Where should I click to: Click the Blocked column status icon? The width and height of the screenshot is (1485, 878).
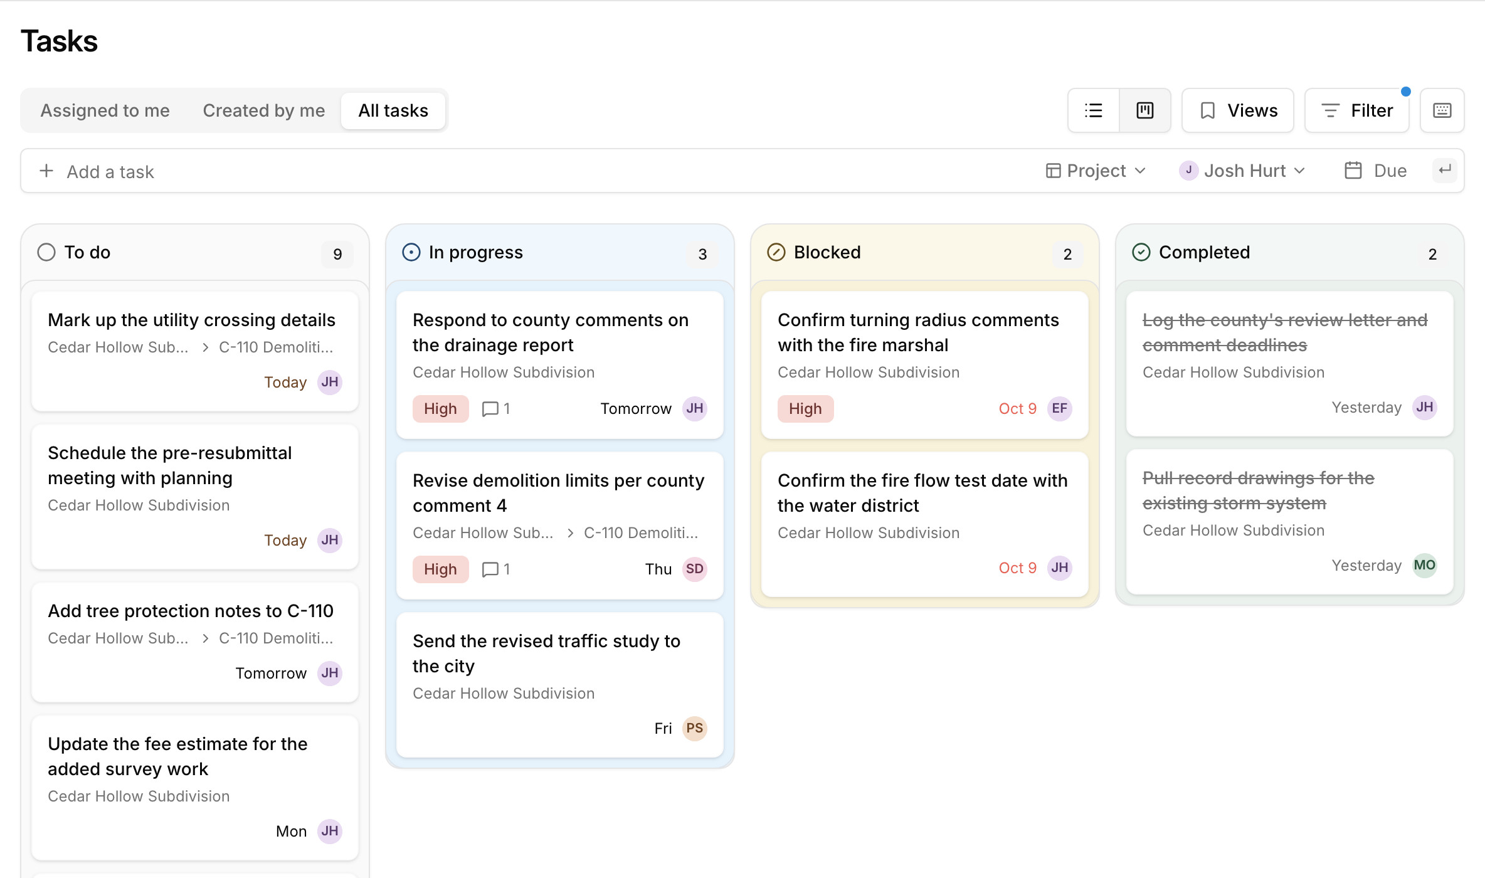tap(776, 252)
